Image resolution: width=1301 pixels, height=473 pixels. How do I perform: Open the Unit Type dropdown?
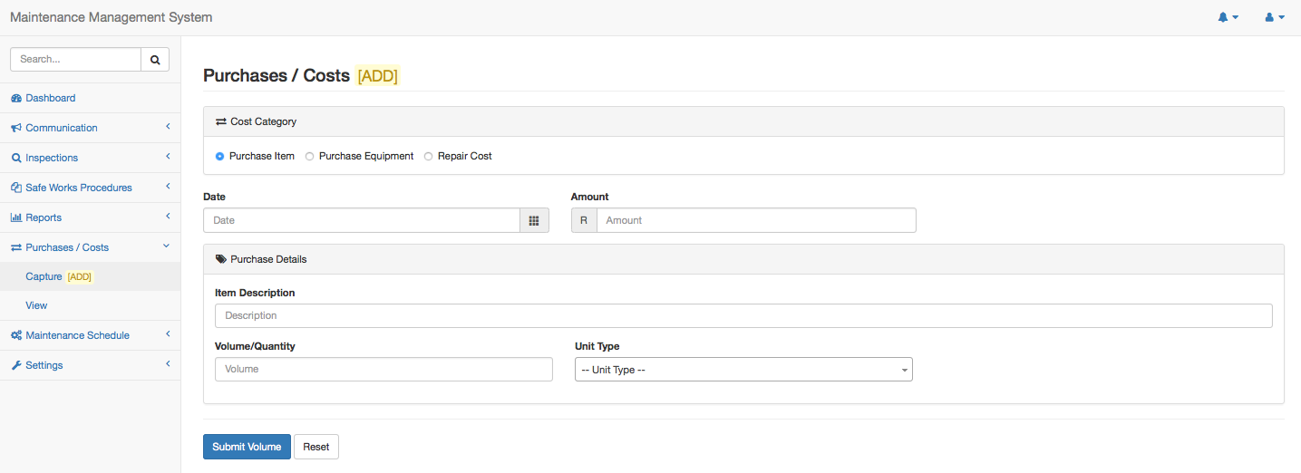point(743,370)
